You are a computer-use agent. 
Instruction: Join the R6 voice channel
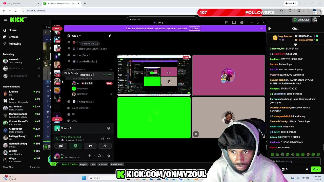point(90,114)
